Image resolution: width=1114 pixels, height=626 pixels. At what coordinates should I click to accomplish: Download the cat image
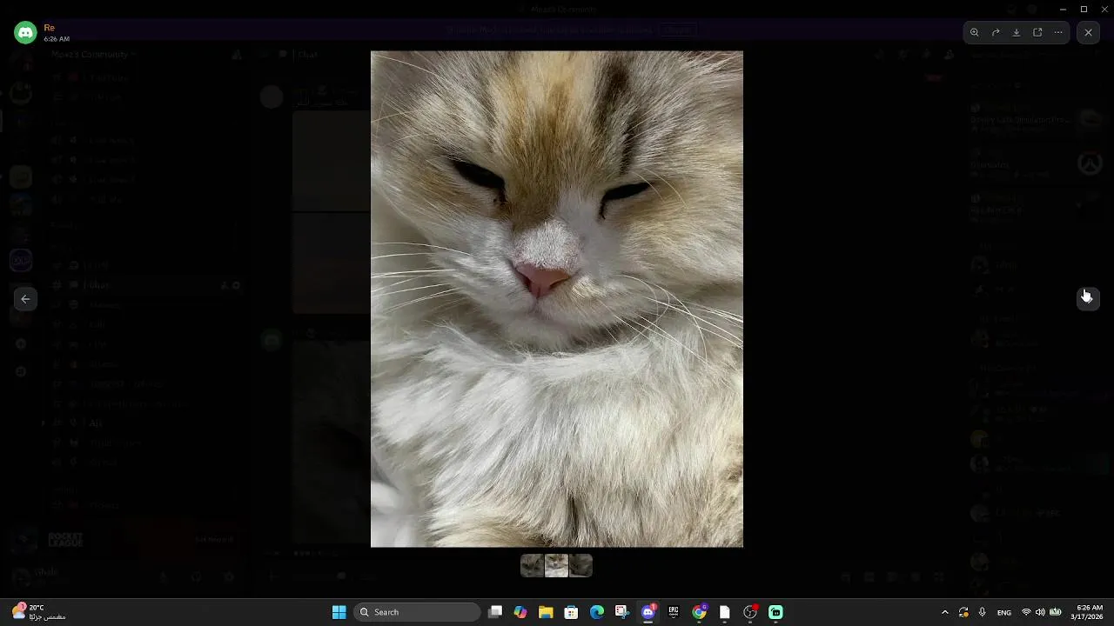coord(1017,32)
